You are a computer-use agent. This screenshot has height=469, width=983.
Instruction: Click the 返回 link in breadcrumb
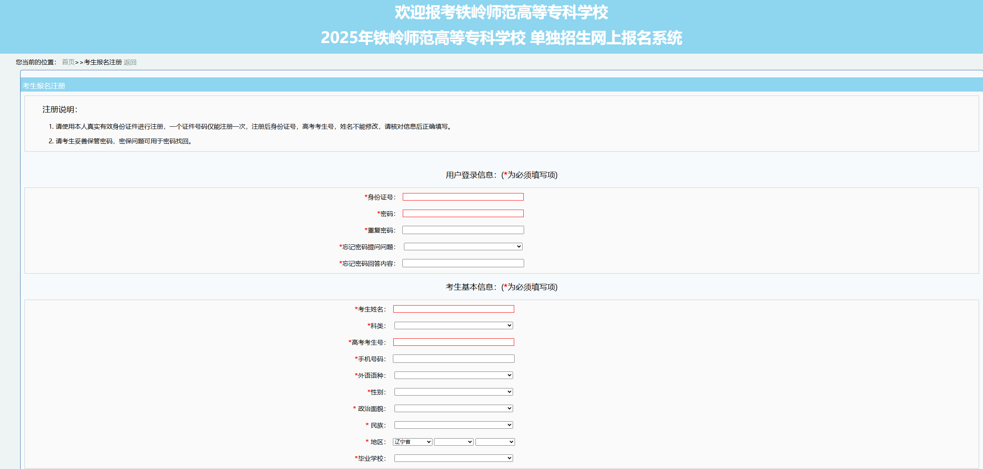pos(130,62)
